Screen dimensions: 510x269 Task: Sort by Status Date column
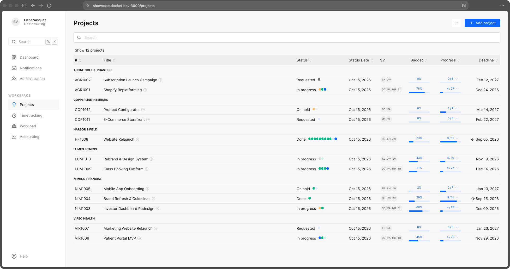[361, 60]
